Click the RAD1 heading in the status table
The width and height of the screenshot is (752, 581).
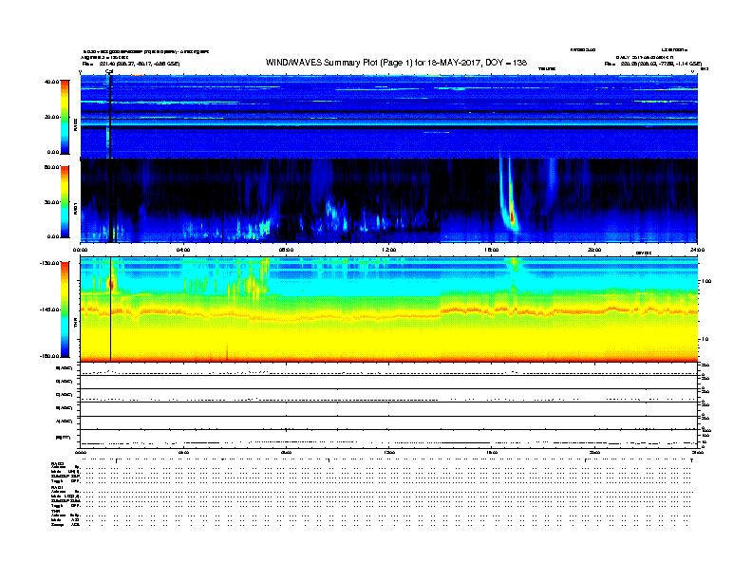click(x=57, y=487)
